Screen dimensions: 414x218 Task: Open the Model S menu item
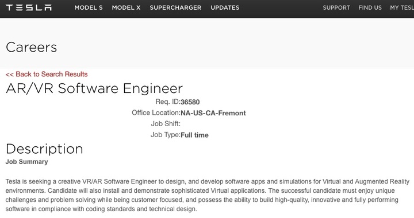click(89, 7)
